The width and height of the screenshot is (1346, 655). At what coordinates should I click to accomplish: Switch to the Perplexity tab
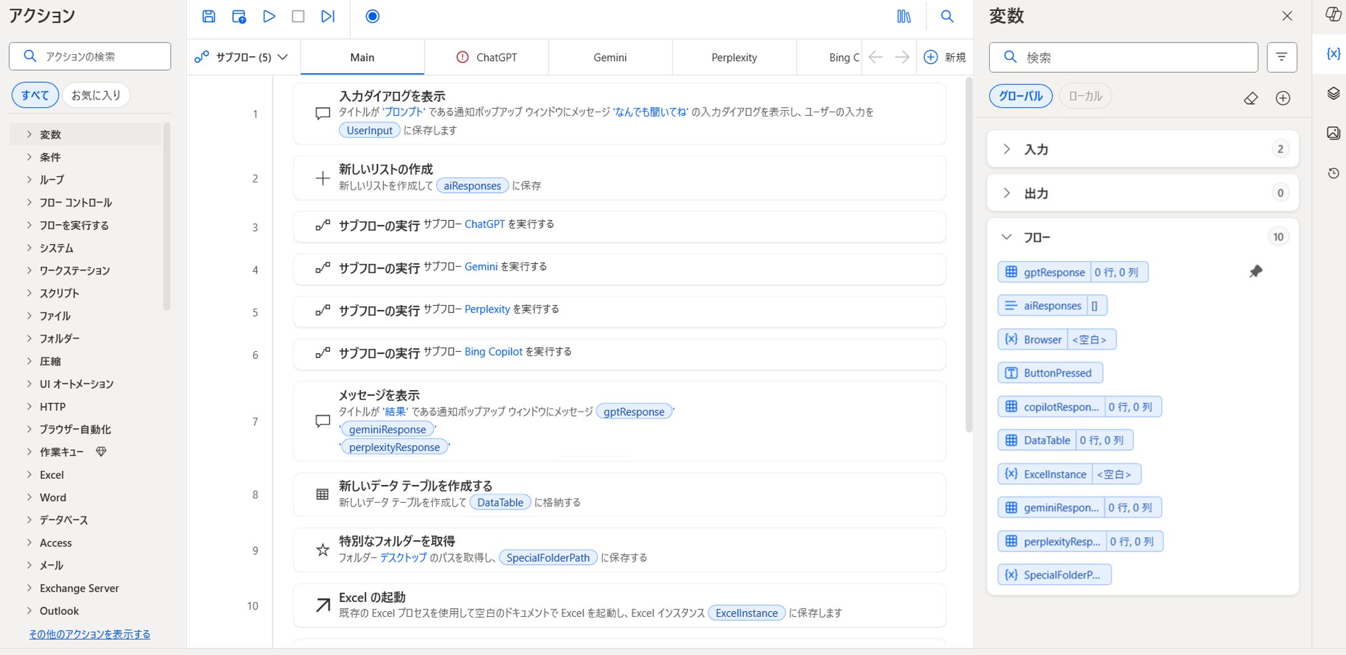point(734,57)
